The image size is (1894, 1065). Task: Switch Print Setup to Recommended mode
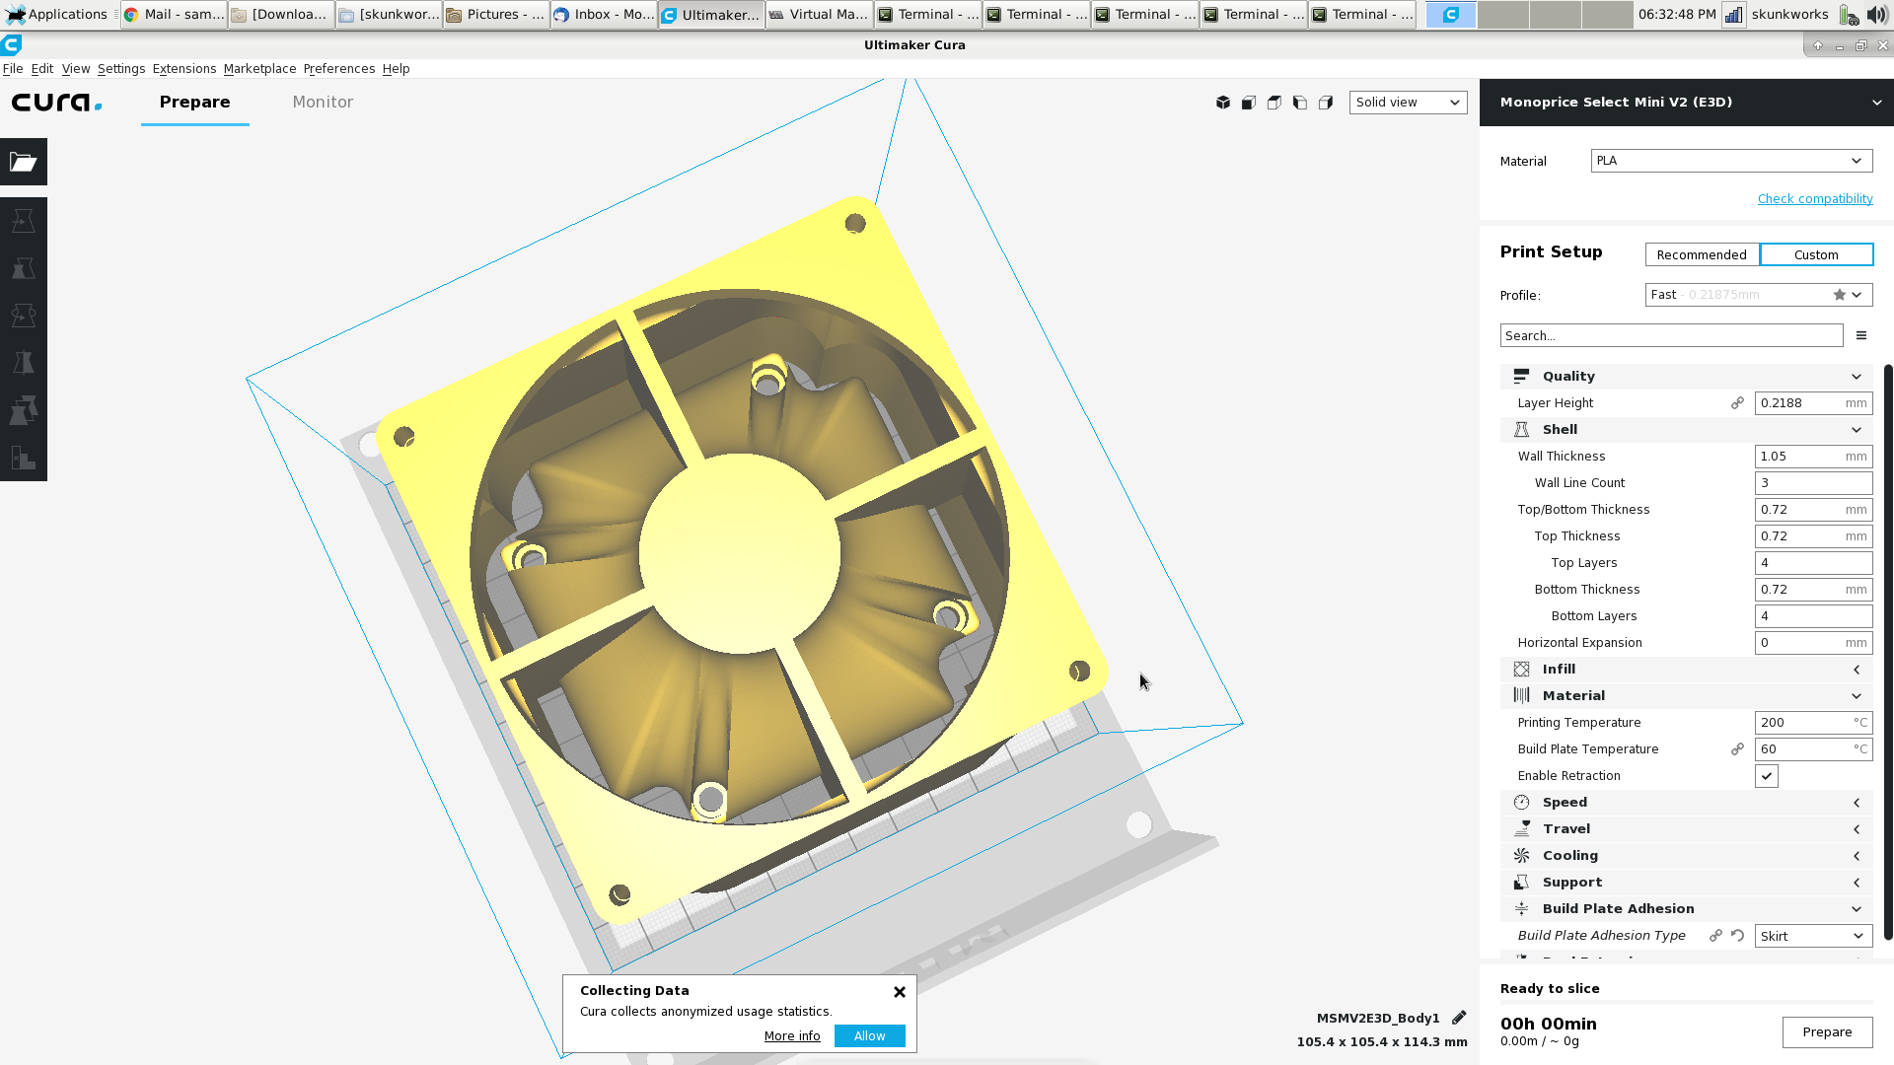coord(1702,254)
